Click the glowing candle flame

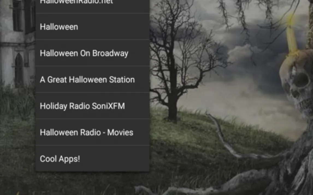pyautogui.click(x=290, y=20)
